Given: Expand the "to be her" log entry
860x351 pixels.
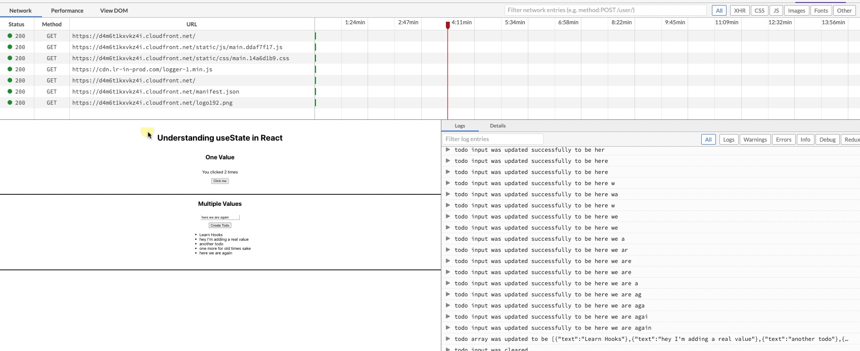Looking at the screenshot, I should pos(447,150).
